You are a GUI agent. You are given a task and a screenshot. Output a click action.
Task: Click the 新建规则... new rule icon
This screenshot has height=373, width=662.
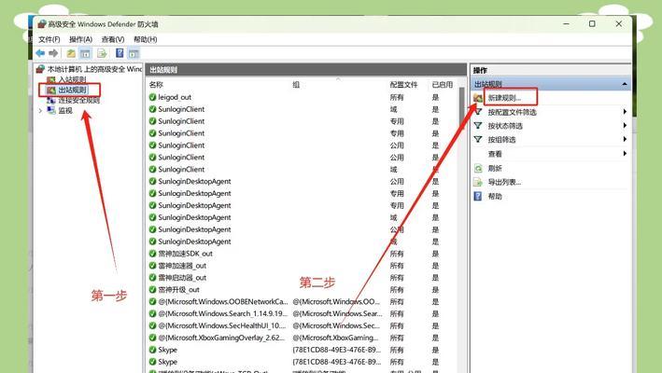click(x=478, y=98)
